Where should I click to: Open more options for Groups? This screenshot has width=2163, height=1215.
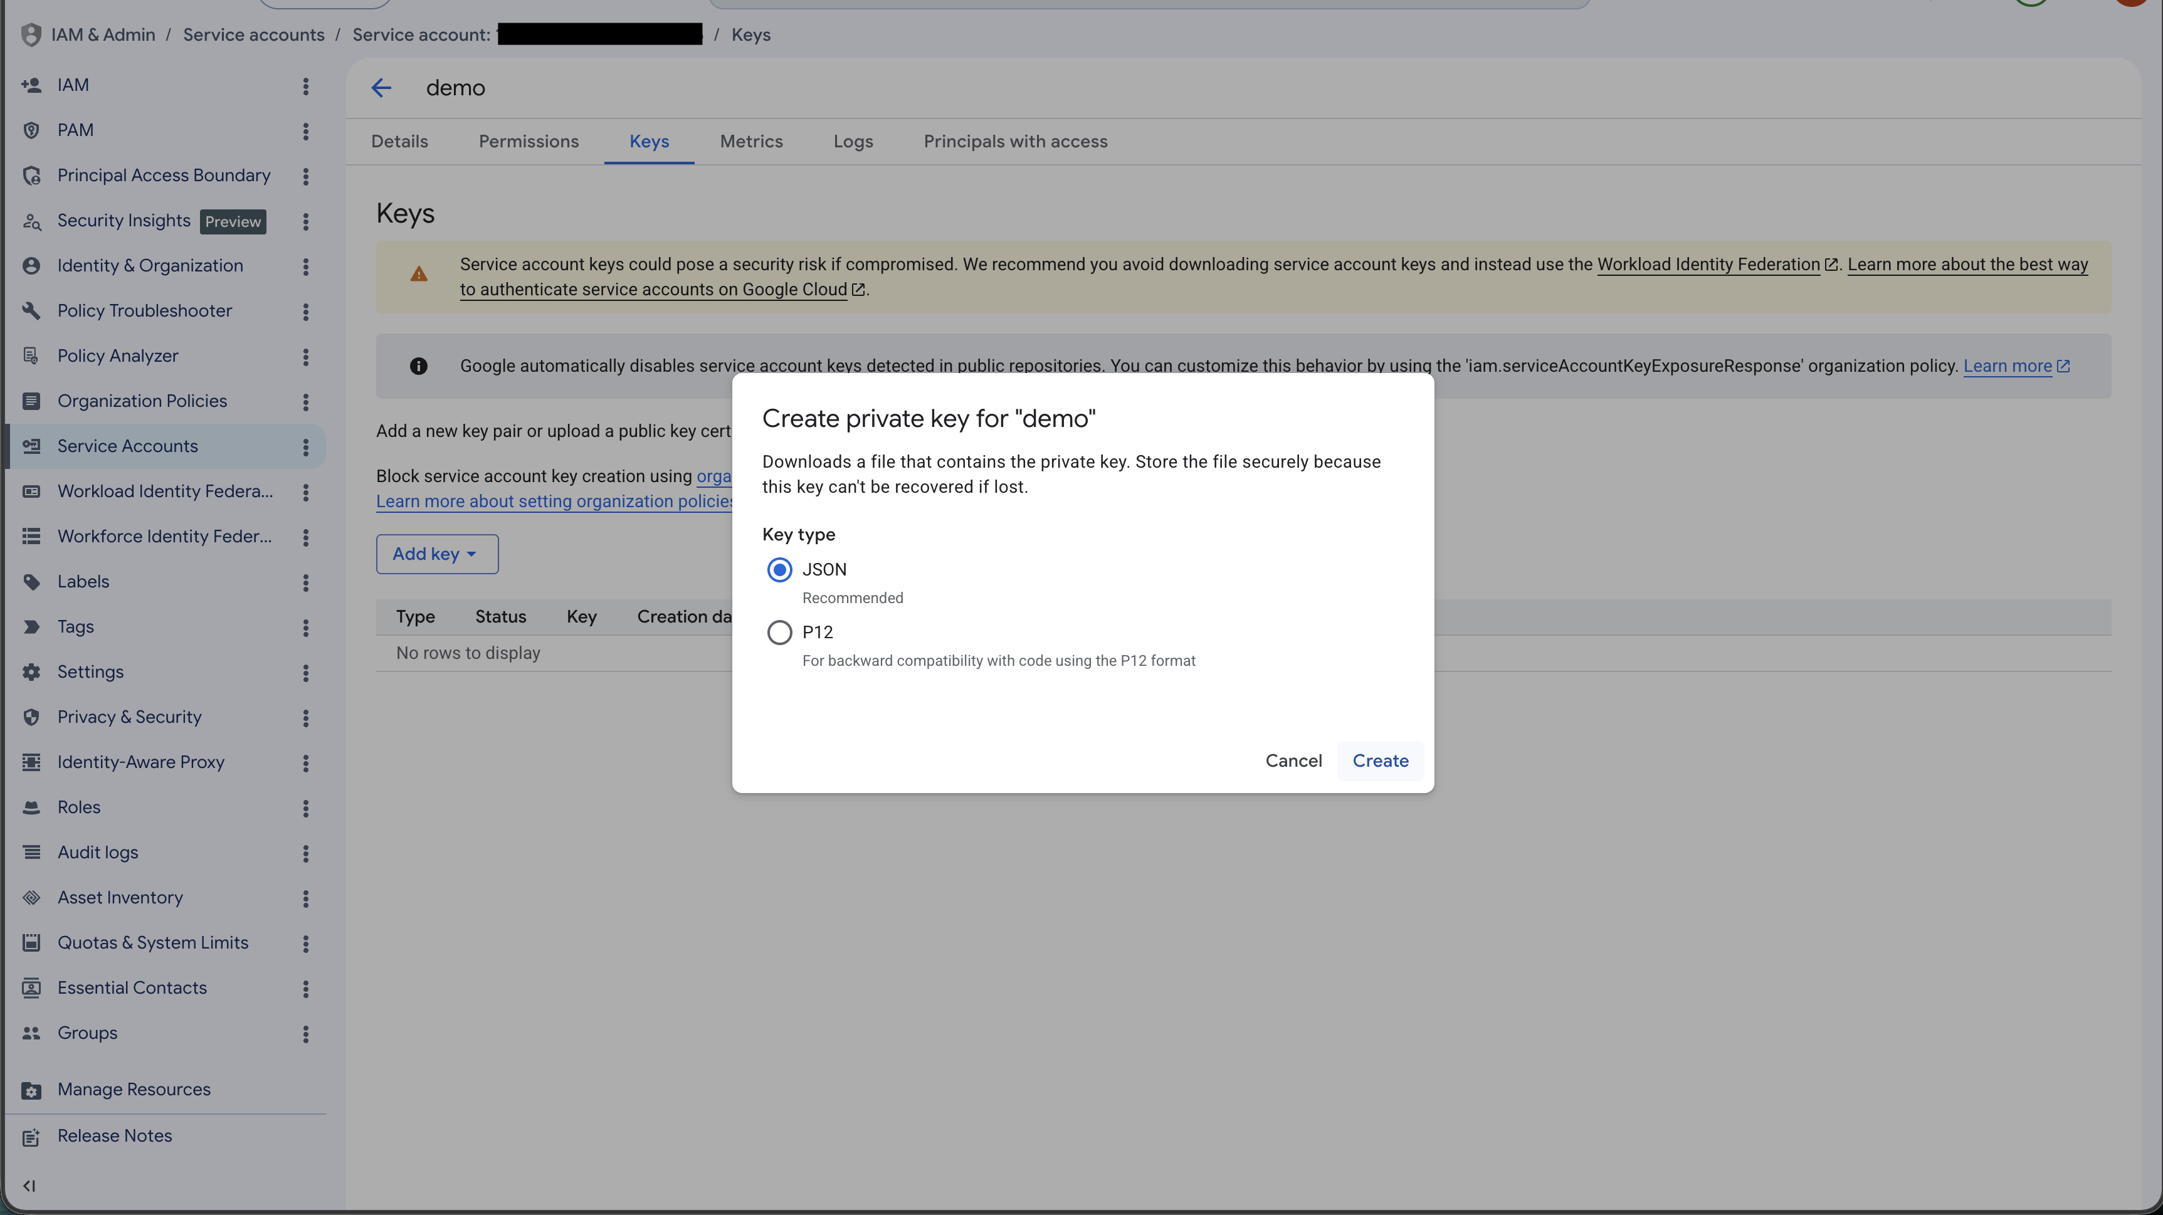(x=306, y=1034)
